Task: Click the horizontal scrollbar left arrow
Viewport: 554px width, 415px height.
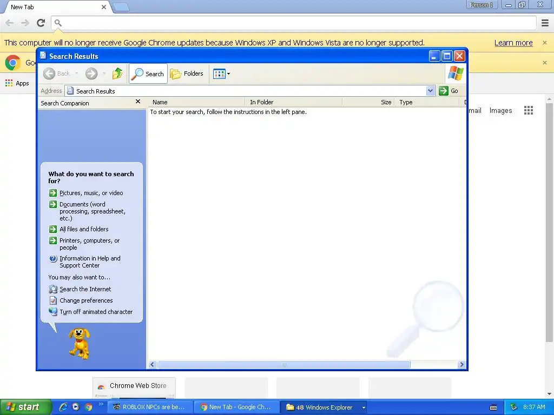Action: 153,365
